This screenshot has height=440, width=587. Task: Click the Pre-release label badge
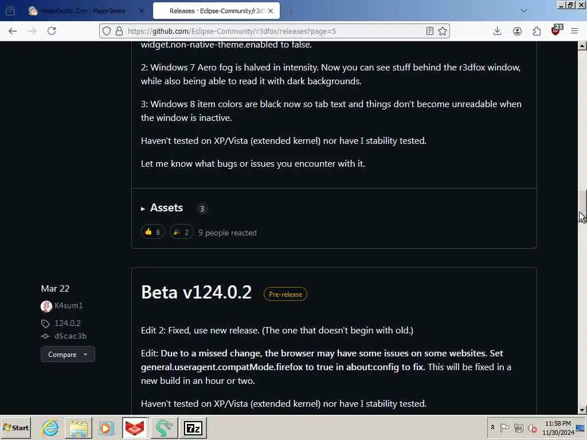pyautogui.click(x=285, y=294)
